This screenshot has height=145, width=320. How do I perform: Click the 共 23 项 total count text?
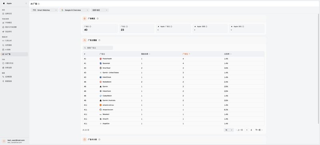tap(86, 130)
